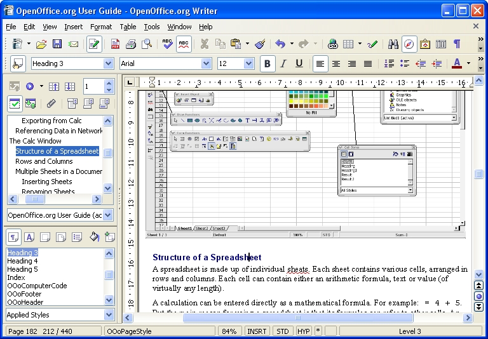Open the Heading 3 paragraph style dropdown
This screenshot has height=339, width=488.
[x=108, y=63]
